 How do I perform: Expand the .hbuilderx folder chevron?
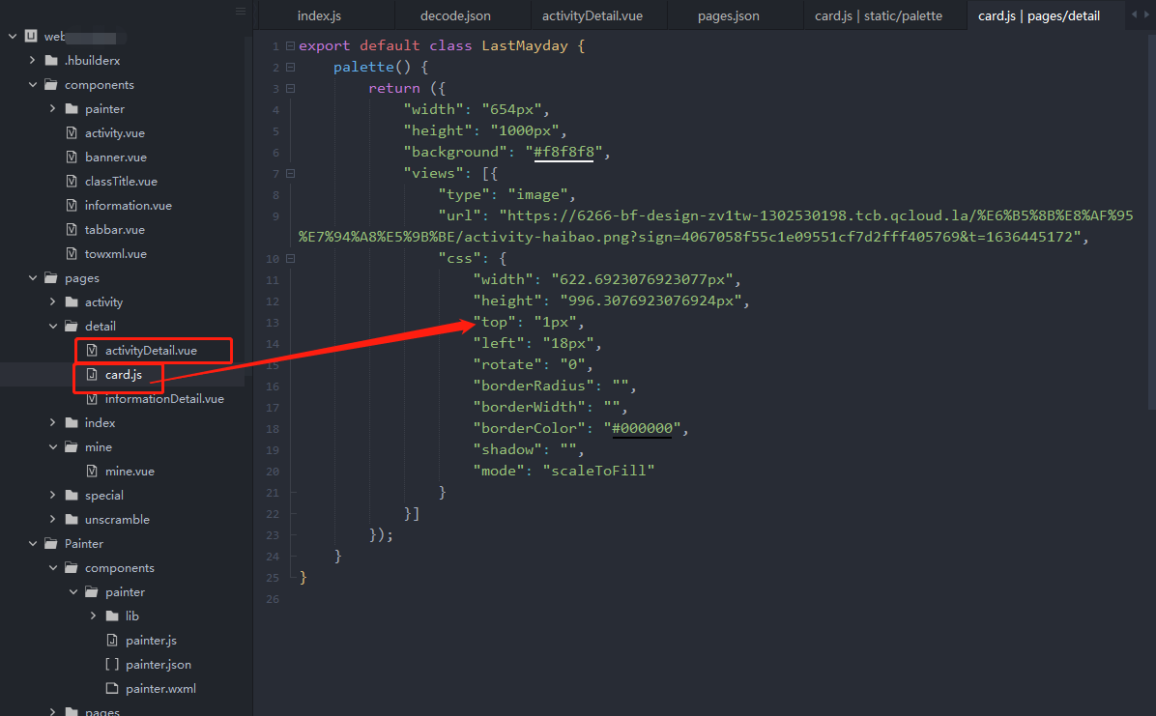[33, 61]
